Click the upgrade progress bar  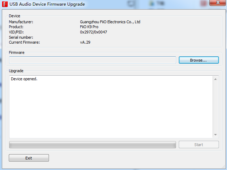(x=92, y=145)
